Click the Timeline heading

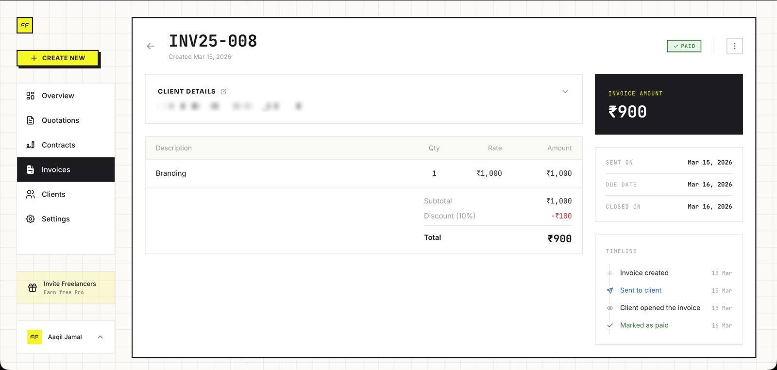(621, 251)
